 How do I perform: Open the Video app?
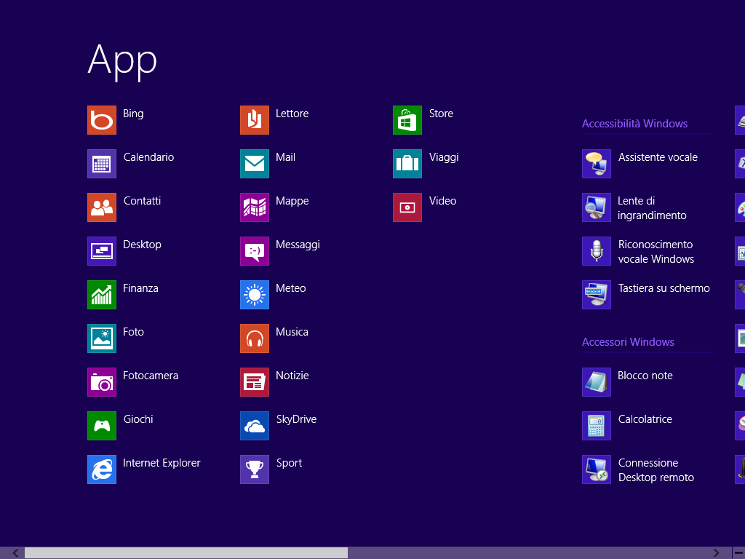pyautogui.click(x=407, y=207)
